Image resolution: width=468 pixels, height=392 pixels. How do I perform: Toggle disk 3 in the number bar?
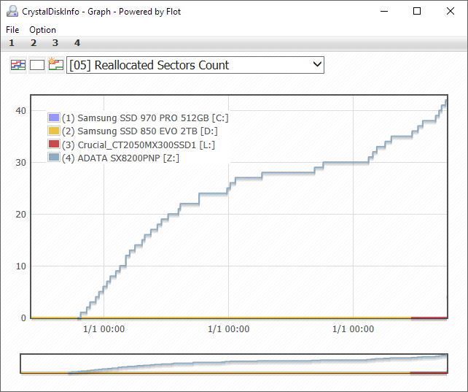click(x=55, y=43)
